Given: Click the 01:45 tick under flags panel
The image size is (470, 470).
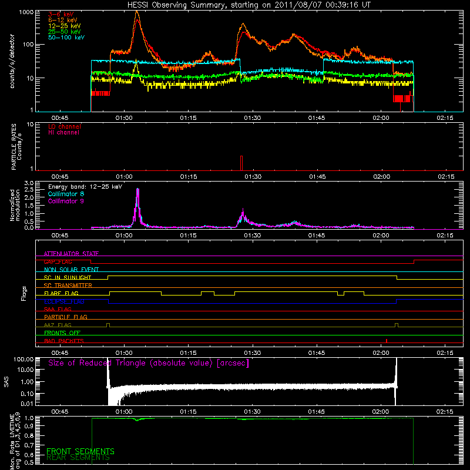Looking at the screenshot, I should (x=317, y=353).
